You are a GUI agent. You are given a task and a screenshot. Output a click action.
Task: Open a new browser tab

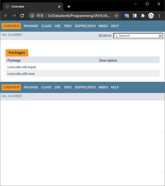pos(69,7)
